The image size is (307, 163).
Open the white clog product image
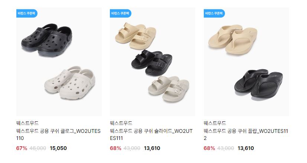point(70,83)
